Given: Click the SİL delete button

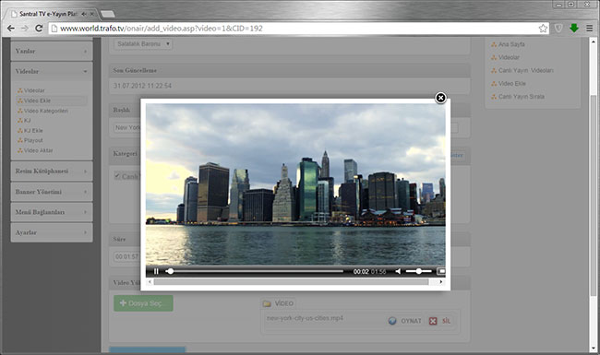Looking at the screenshot, I should (x=440, y=321).
